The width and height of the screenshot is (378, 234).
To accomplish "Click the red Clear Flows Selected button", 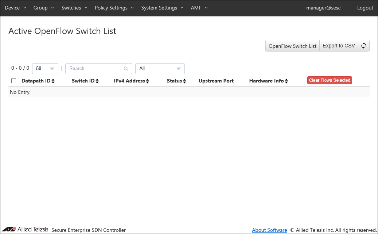I will (x=330, y=80).
